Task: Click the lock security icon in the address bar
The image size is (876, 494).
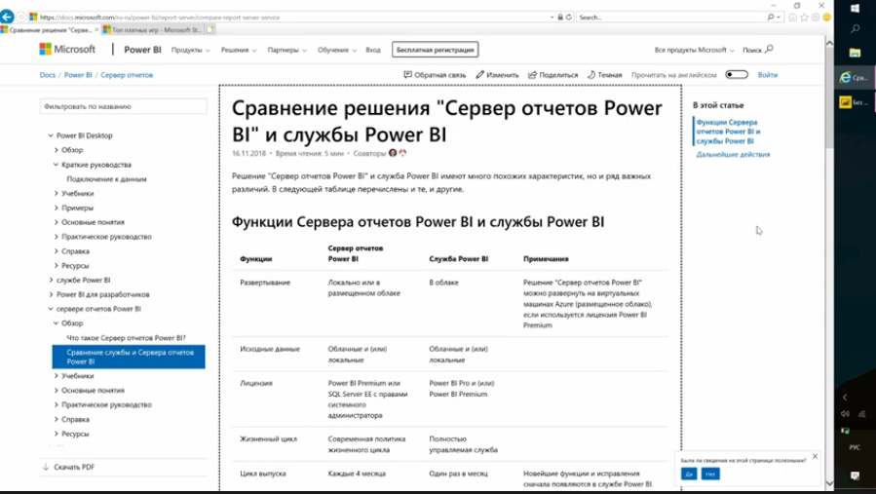Action: click(560, 18)
